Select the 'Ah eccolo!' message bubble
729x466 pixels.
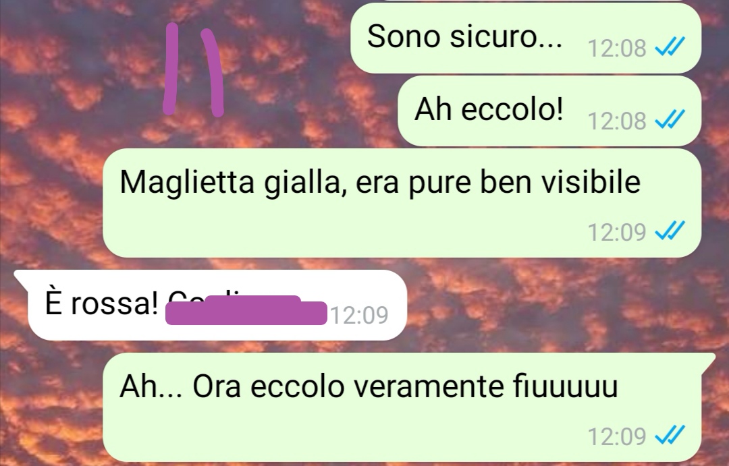[x=549, y=111]
